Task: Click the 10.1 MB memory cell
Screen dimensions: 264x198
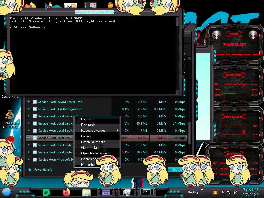Action: coord(142,123)
